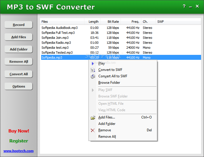Screen dimensions: 204x157
Task: Click the 03:41 length value
Action: (x=94, y=38)
